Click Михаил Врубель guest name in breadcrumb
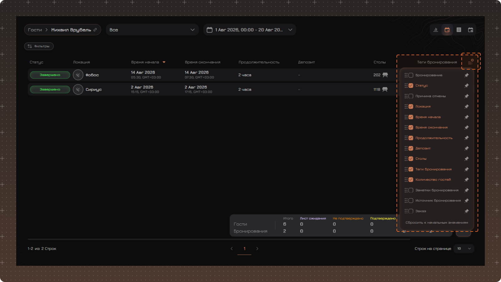 click(x=71, y=30)
